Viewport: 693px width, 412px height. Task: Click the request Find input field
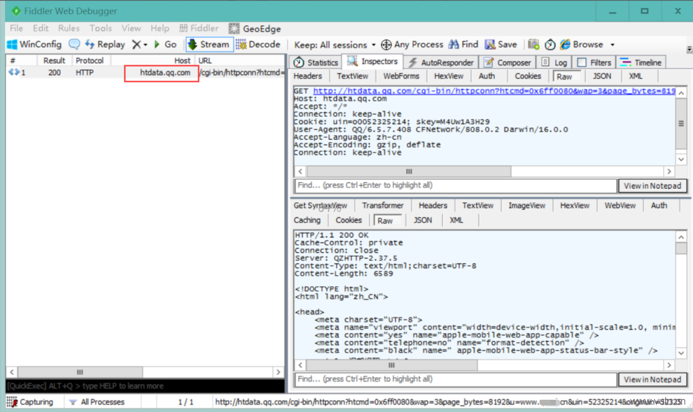(x=455, y=185)
